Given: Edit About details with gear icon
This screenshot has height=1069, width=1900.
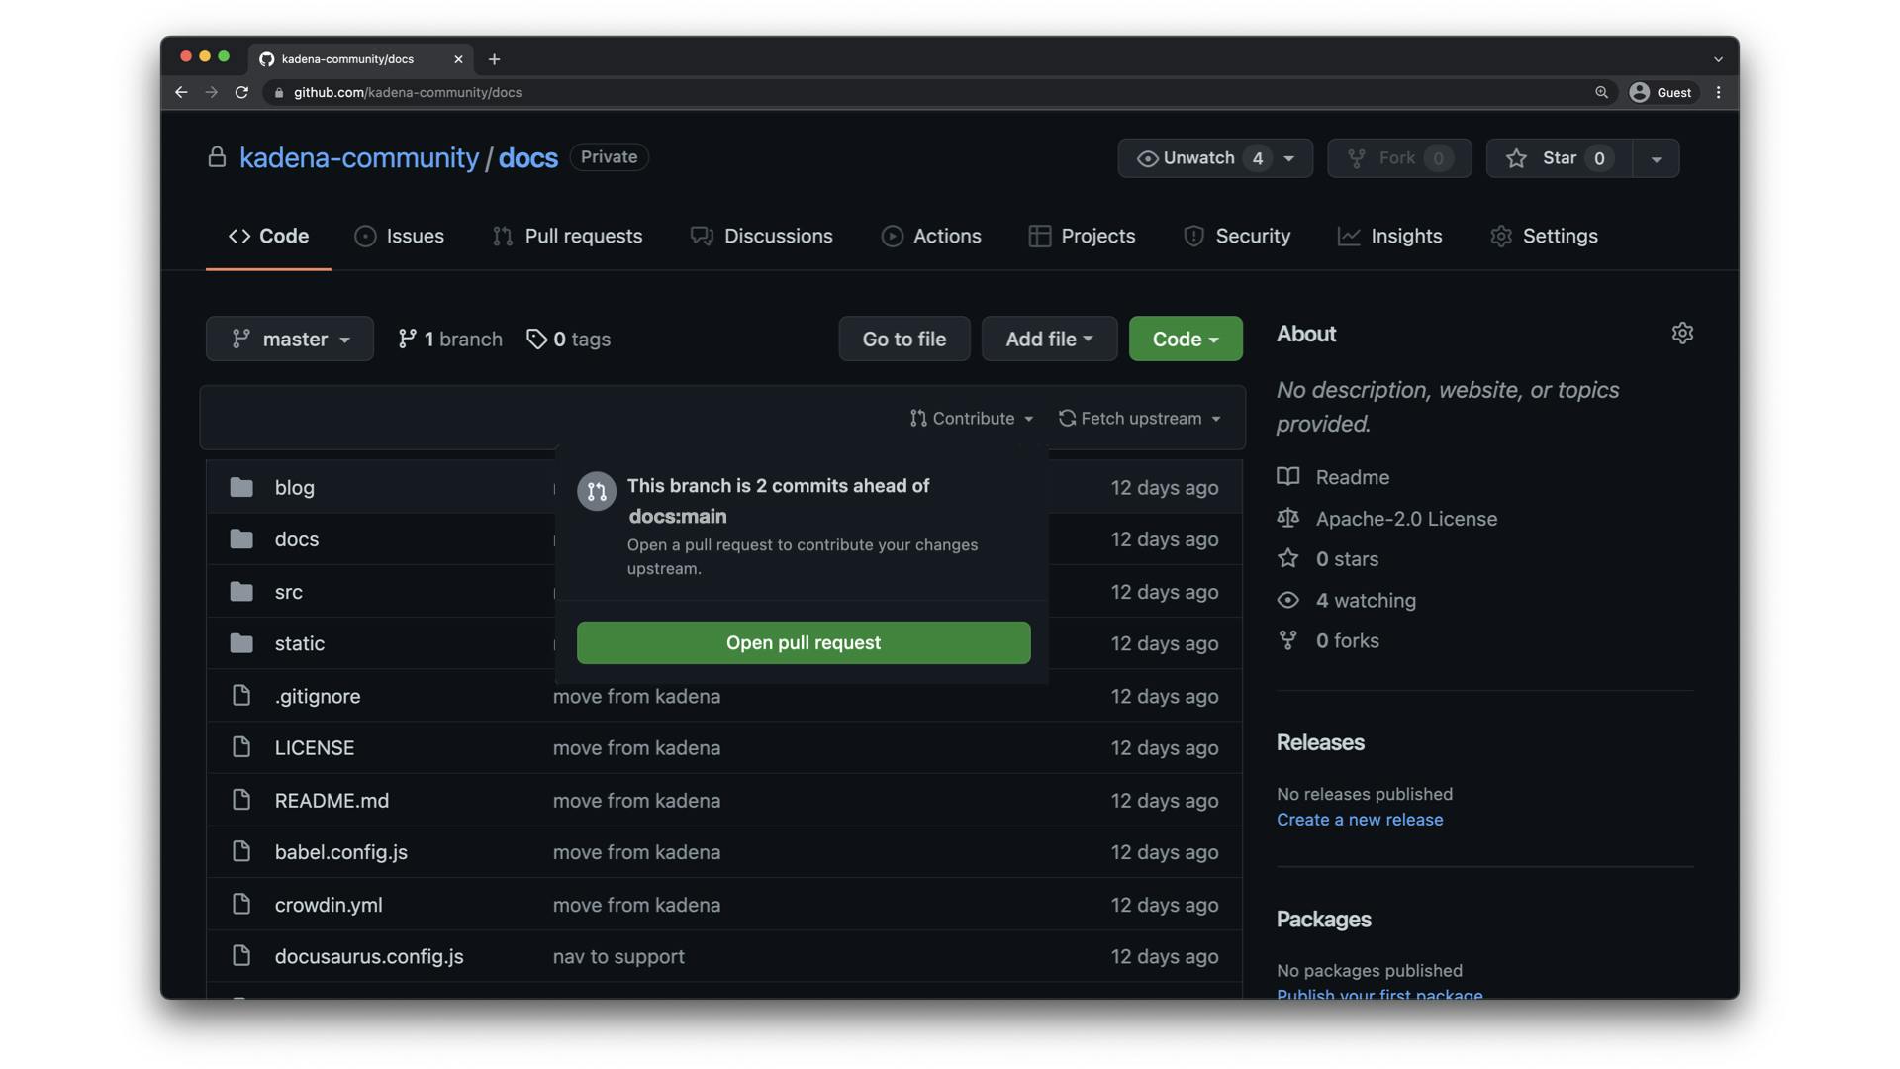Looking at the screenshot, I should [x=1682, y=333].
